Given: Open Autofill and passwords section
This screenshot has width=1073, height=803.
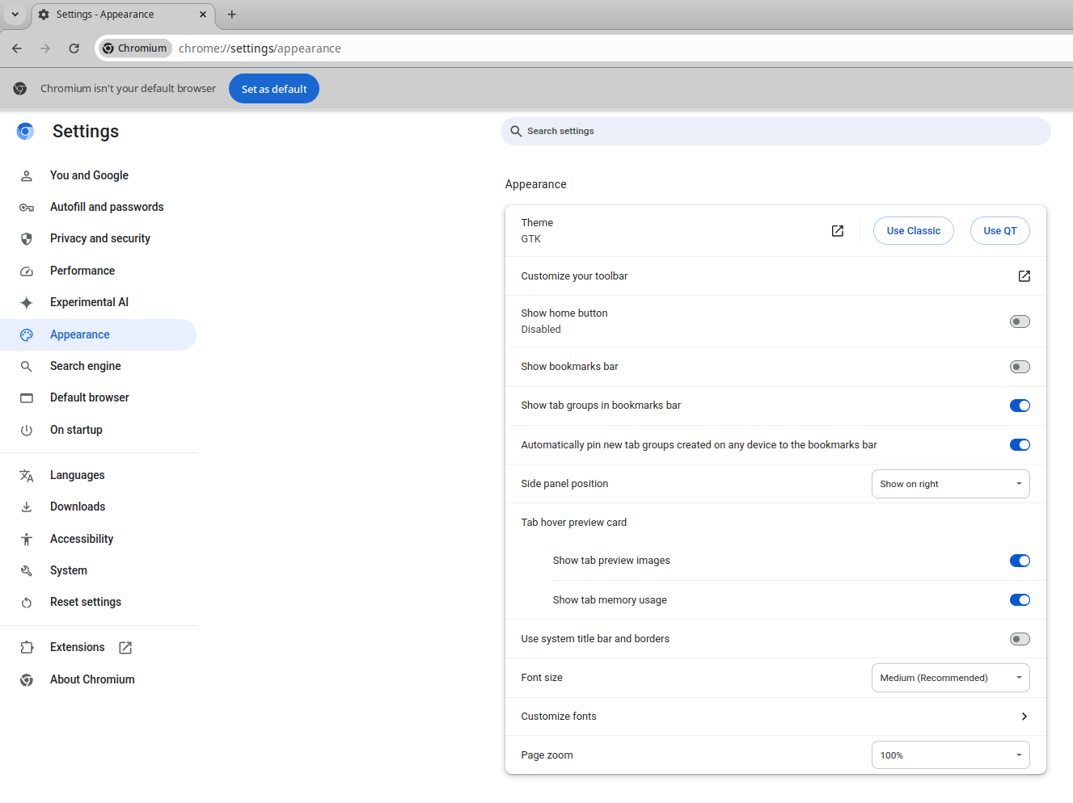Looking at the screenshot, I should 98,207.
